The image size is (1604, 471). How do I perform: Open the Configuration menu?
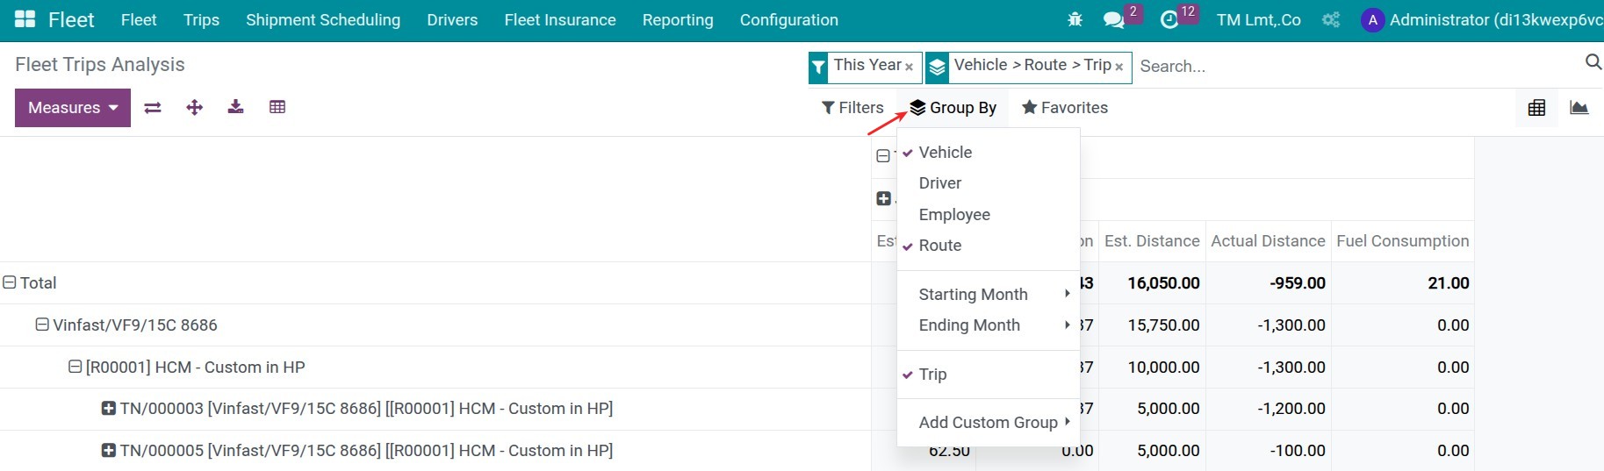click(x=789, y=19)
